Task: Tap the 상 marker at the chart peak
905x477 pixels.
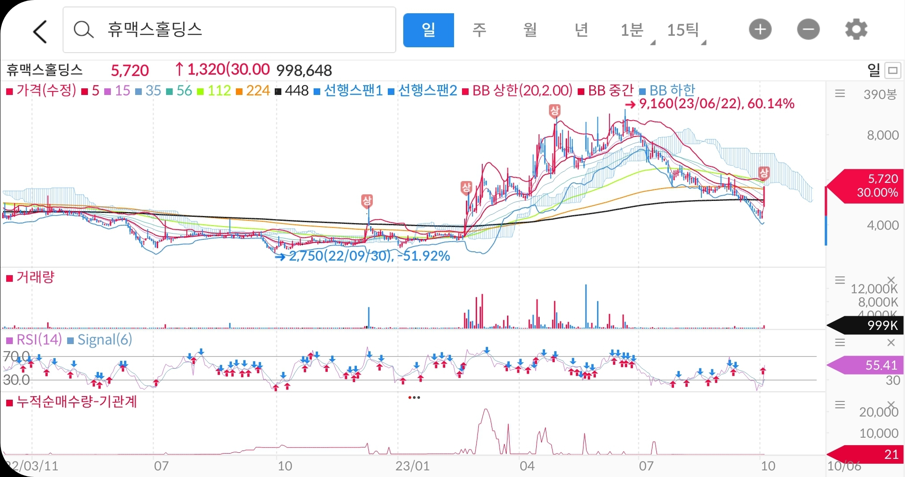Action: (x=555, y=111)
